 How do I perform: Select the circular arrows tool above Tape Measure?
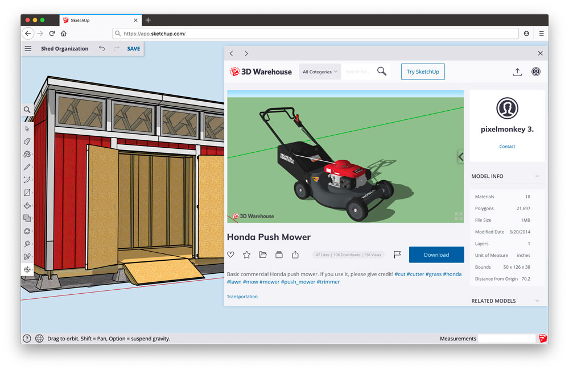(27, 231)
